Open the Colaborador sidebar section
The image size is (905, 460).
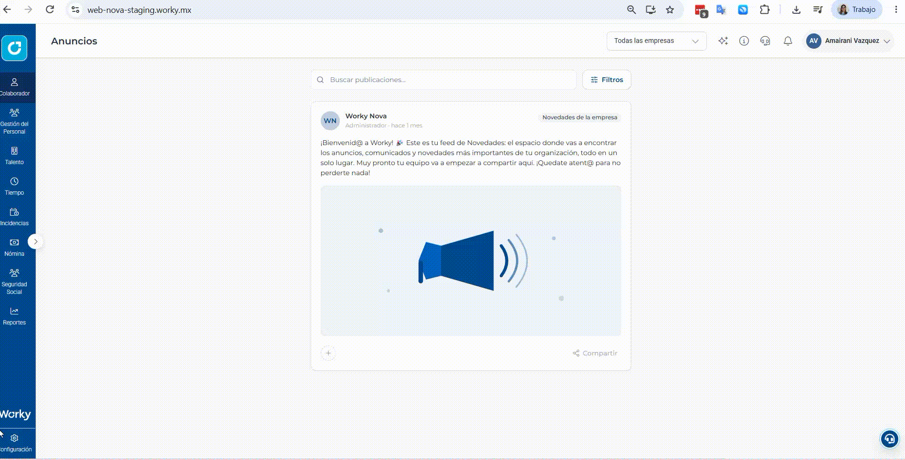pos(14,87)
